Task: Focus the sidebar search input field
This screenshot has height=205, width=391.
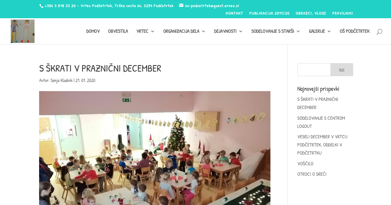Action: click(314, 70)
